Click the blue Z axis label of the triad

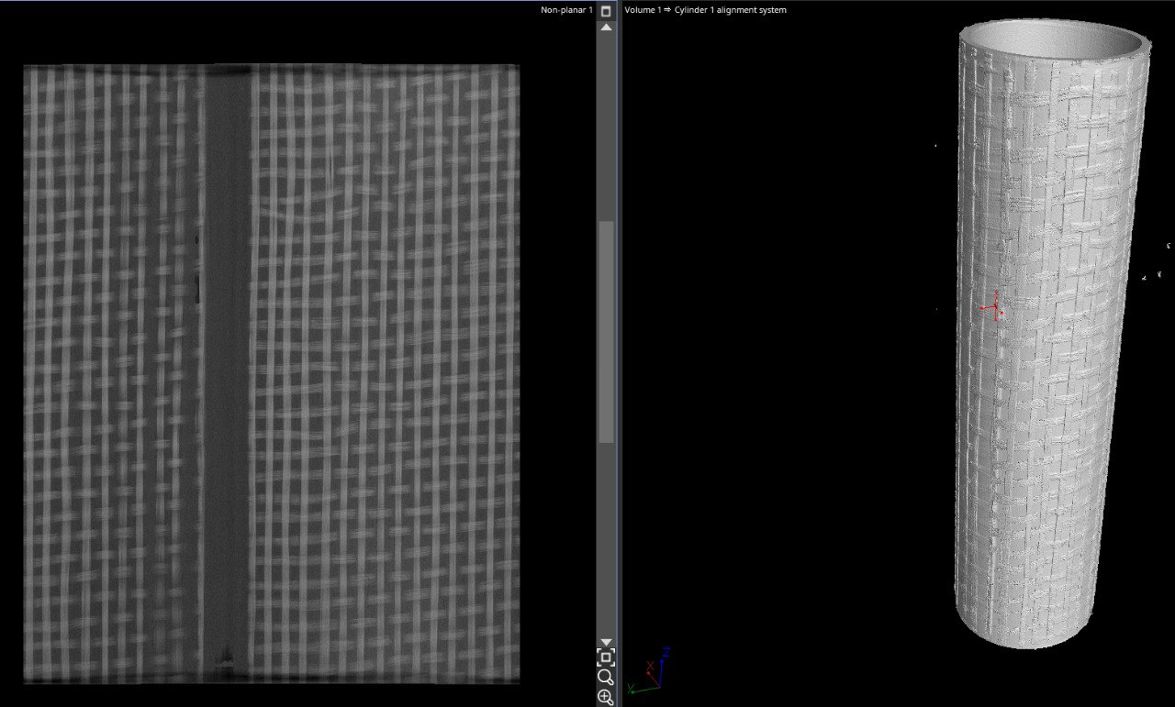tap(666, 652)
